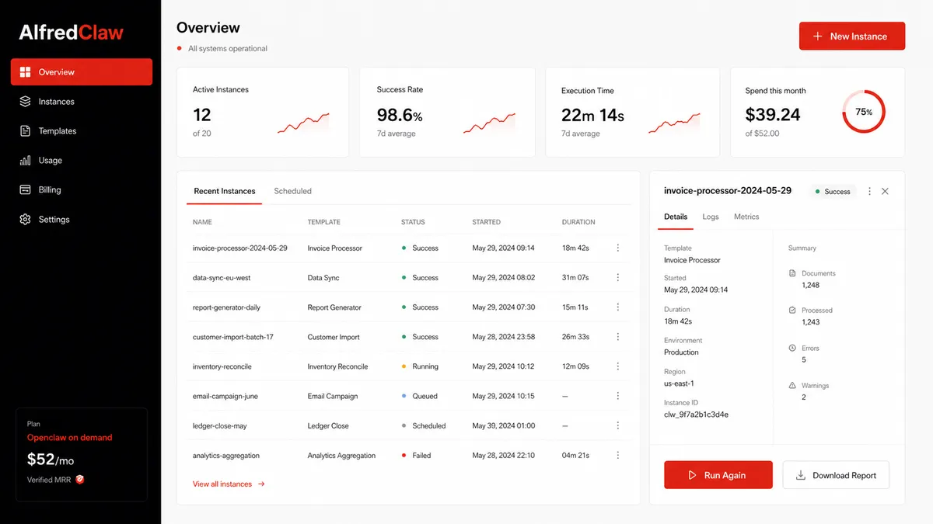Select the customer-import-batch-17 row name
933x524 pixels.
click(x=233, y=337)
